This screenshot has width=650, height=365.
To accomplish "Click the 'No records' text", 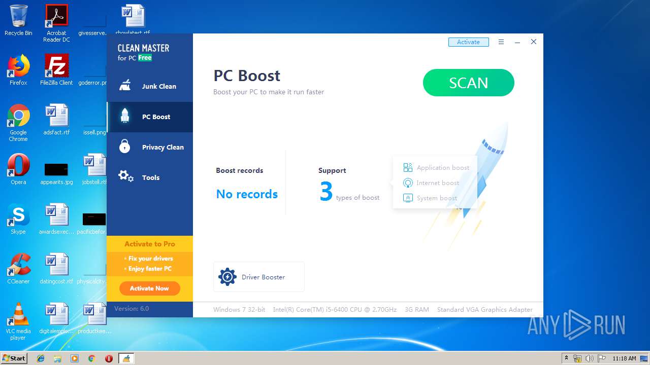I will [x=247, y=194].
